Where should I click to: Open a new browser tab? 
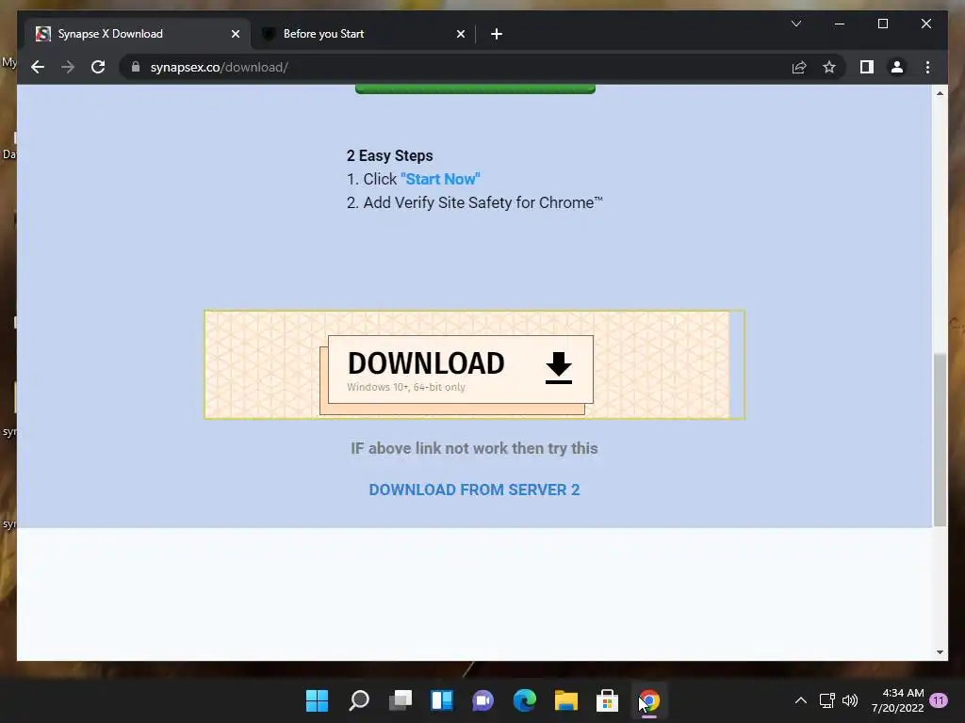[496, 34]
